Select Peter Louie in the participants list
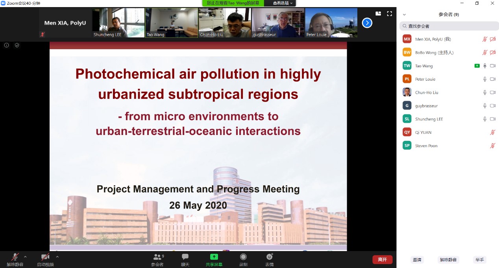Viewport: 499px width, 268px height. pyautogui.click(x=425, y=79)
